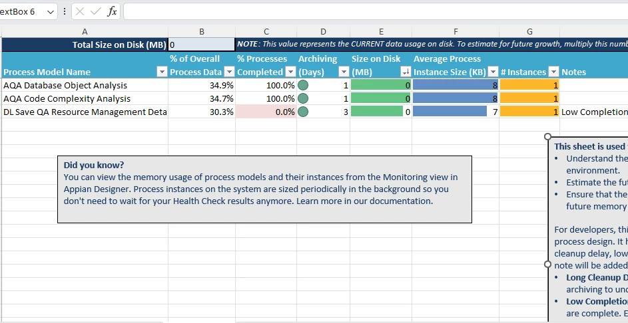This screenshot has width=628, height=323.
Task: Click the Cancel X icon in formula bar
Action: coord(80,11)
